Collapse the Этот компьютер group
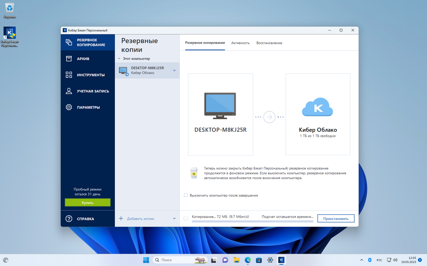Viewport: 427px width, 266px height. (119, 59)
